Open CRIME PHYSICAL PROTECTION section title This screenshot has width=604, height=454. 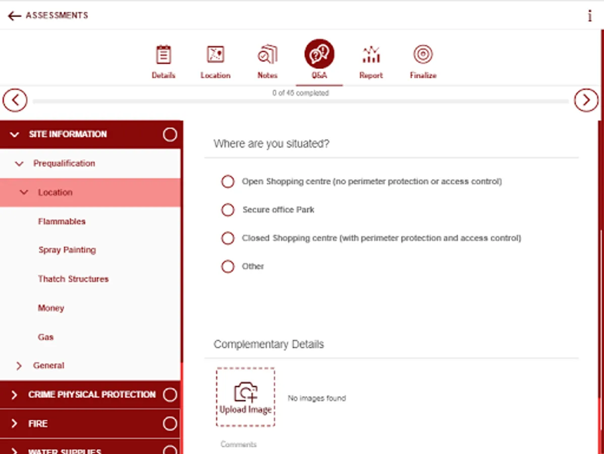[x=92, y=394]
